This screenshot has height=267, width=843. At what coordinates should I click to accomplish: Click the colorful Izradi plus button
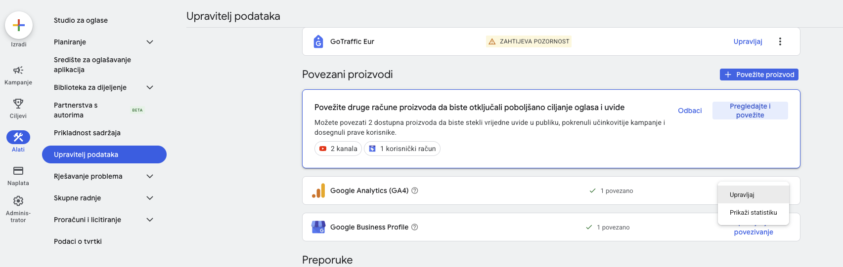(19, 25)
